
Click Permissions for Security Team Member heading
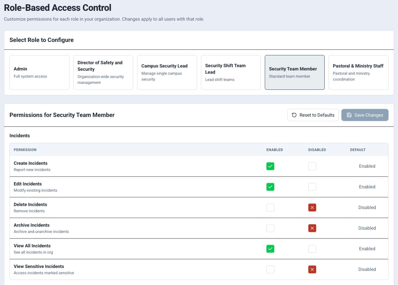click(x=62, y=115)
